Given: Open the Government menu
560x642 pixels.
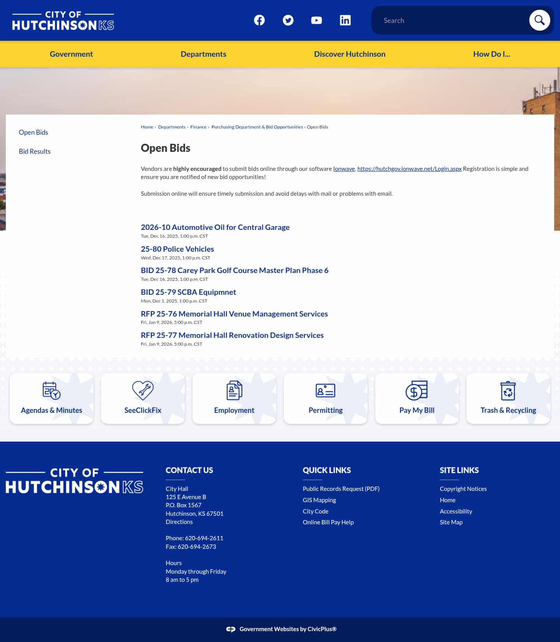Looking at the screenshot, I should click(71, 54).
